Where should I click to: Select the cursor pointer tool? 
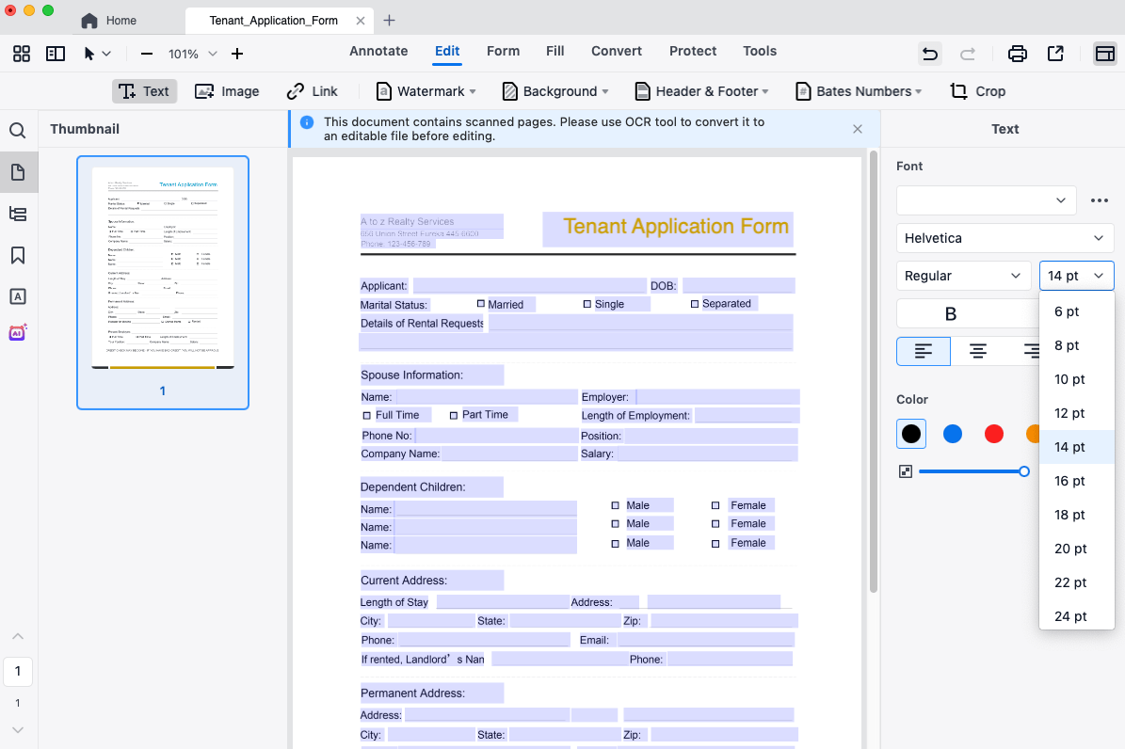(x=89, y=54)
